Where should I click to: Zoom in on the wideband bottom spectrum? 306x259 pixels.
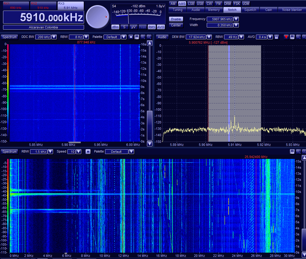[298, 151]
